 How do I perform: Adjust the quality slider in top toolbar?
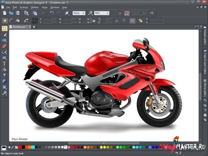[116, 13]
